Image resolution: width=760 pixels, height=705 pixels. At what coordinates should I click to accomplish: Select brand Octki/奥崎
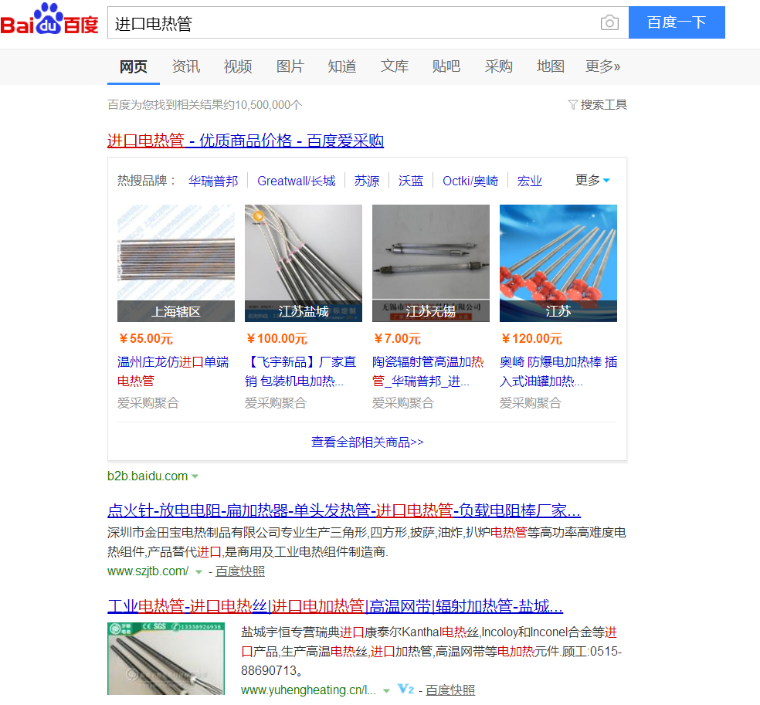470,181
